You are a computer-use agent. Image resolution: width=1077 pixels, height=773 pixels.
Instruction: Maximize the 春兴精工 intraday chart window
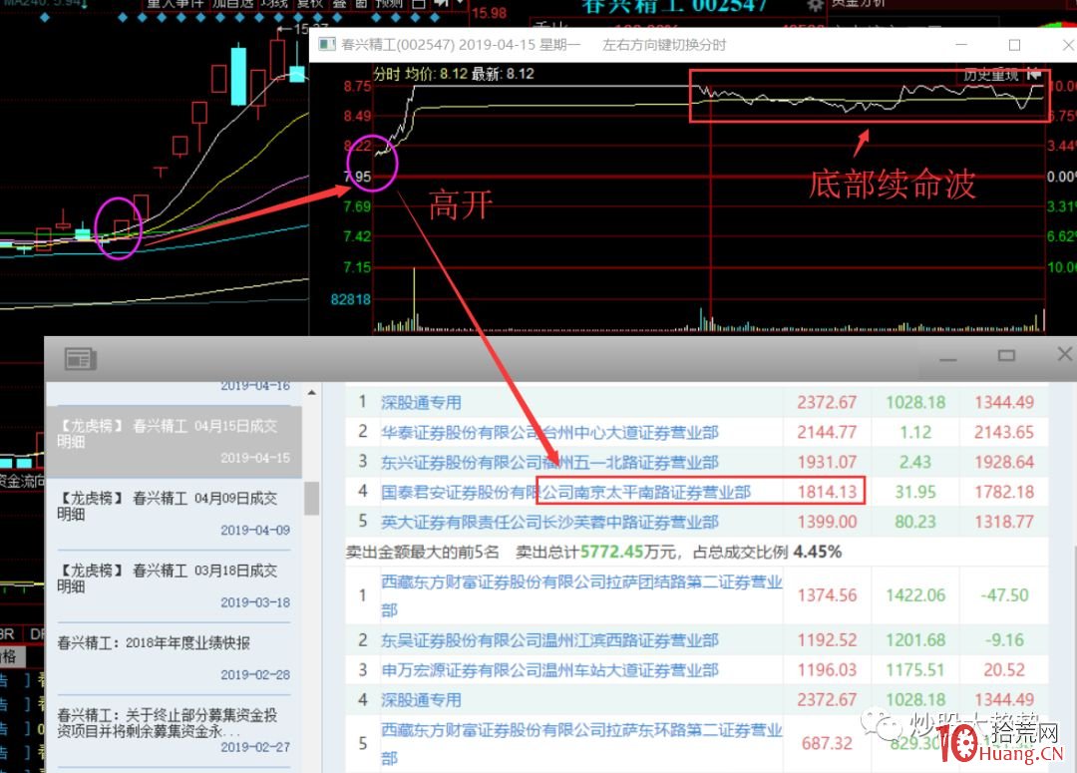1014,45
